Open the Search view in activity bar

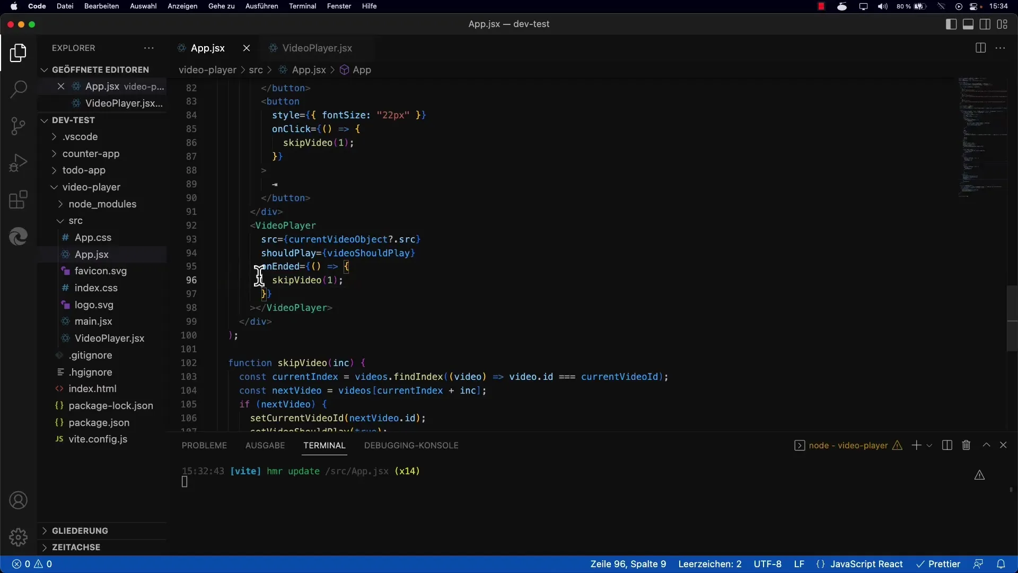coord(18,89)
